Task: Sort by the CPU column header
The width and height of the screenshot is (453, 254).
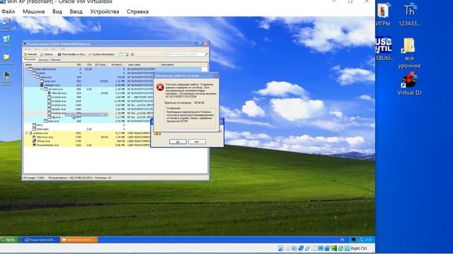Action: [89, 65]
